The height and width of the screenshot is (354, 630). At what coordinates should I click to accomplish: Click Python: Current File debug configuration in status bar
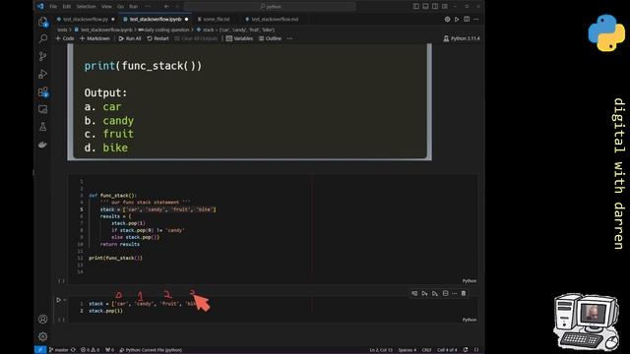coord(151,350)
